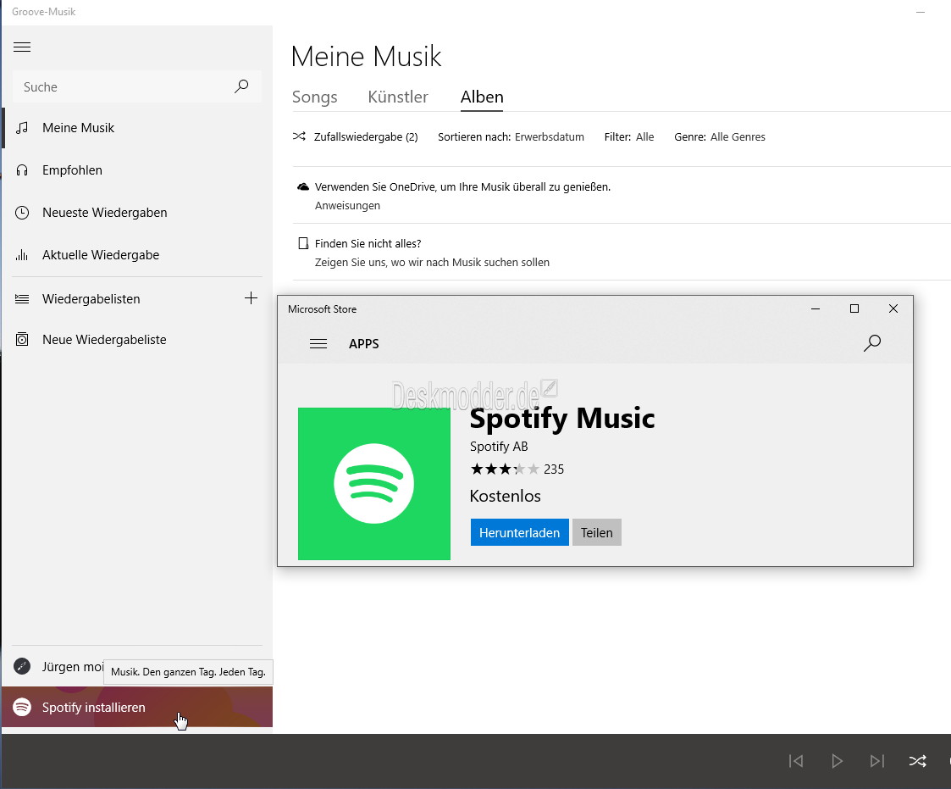Image resolution: width=951 pixels, height=789 pixels.
Task: Open the Filter Alle dropdown
Action: pos(629,137)
